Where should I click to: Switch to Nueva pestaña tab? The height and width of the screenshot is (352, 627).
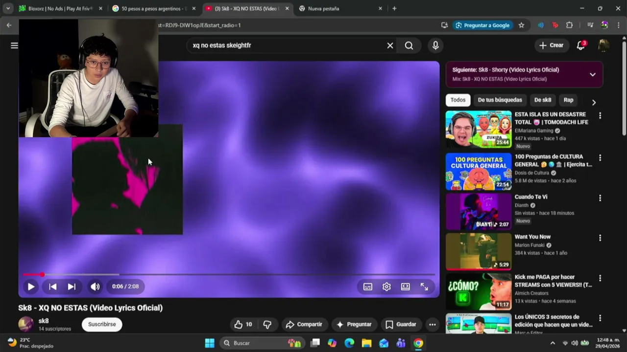340,9
